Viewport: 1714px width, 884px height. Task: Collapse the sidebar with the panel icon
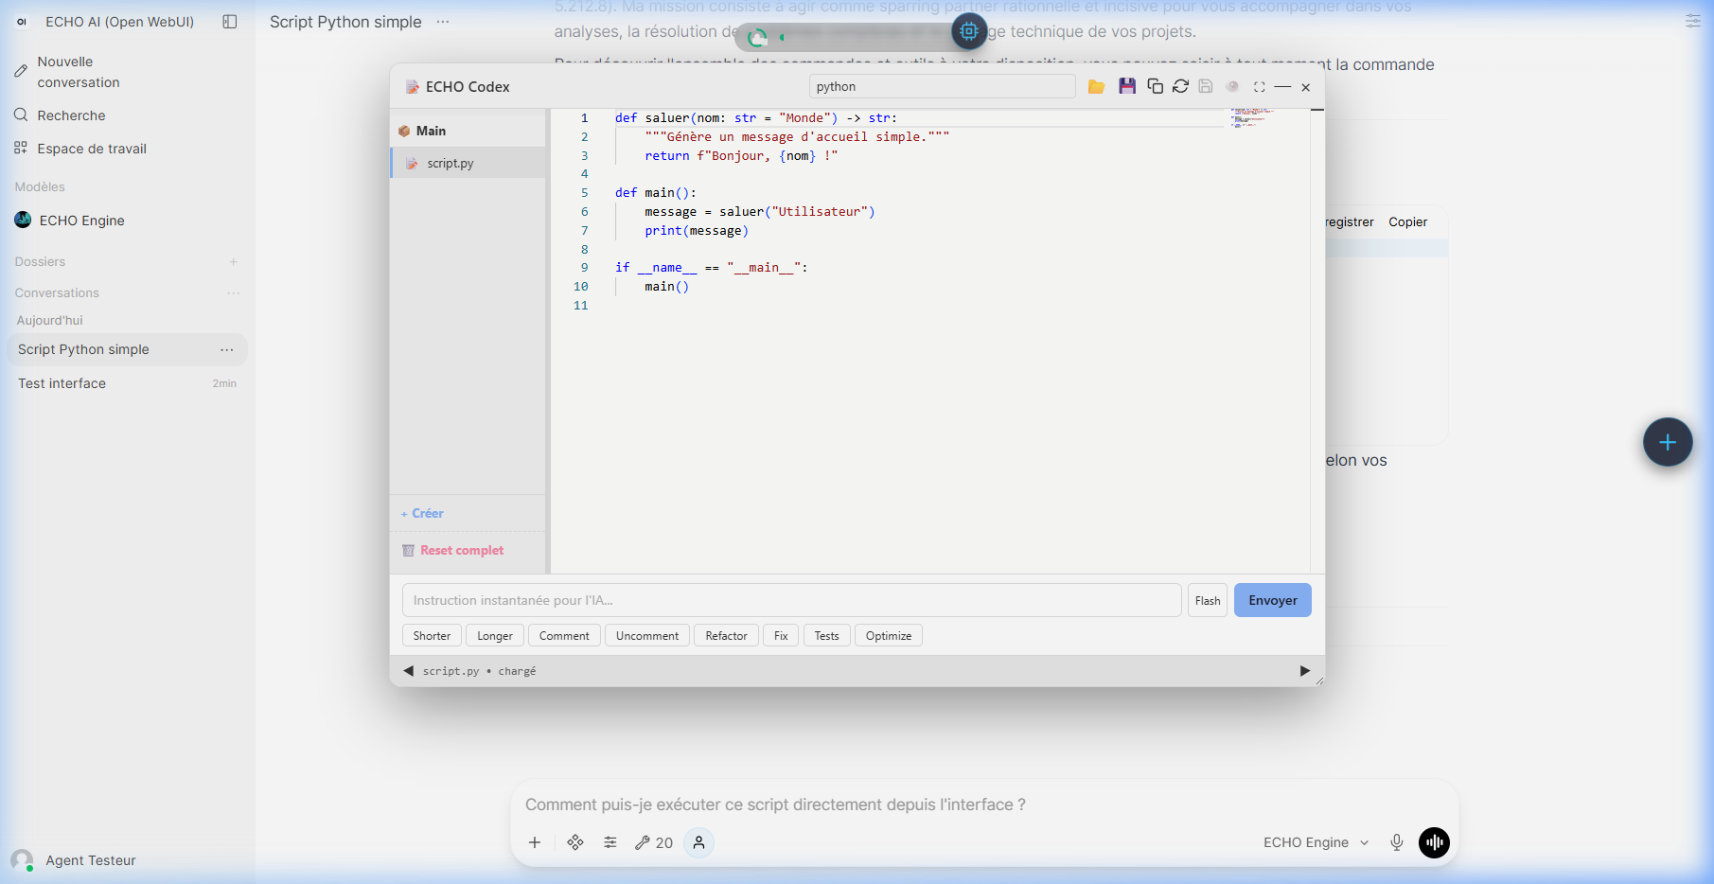tap(229, 22)
